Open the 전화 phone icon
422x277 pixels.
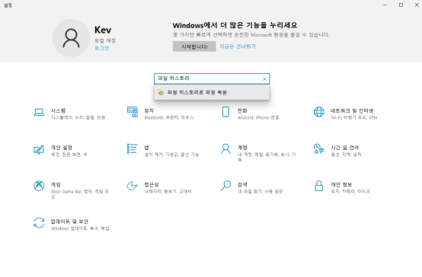click(225, 112)
